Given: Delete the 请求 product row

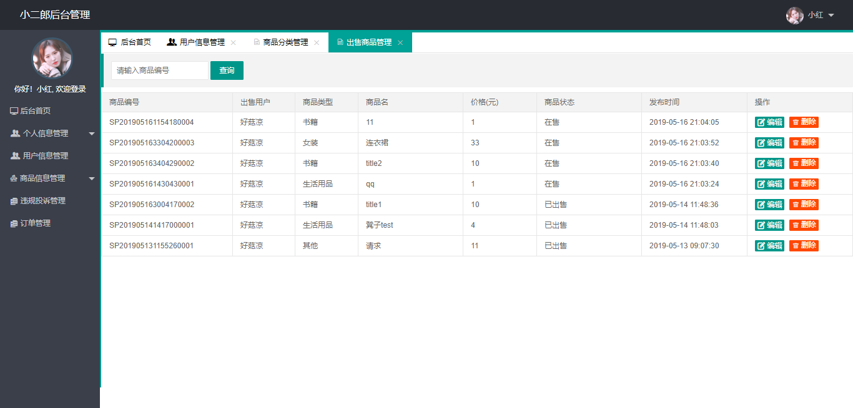Looking at the screenshot, I should pos(804,246).
